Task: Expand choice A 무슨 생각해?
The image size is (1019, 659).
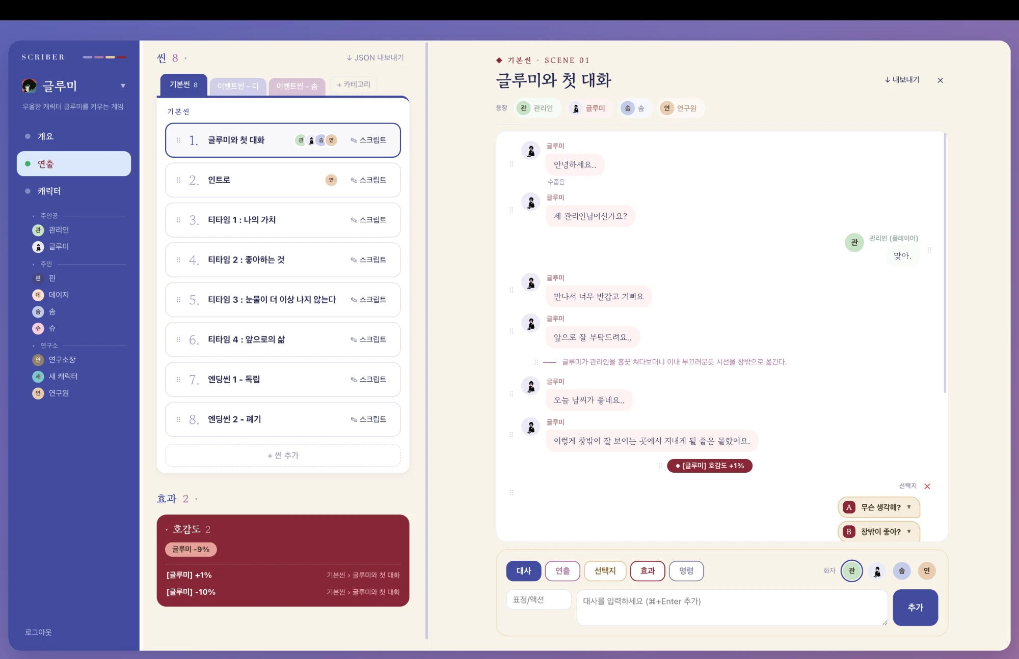Action: point(879,507)
